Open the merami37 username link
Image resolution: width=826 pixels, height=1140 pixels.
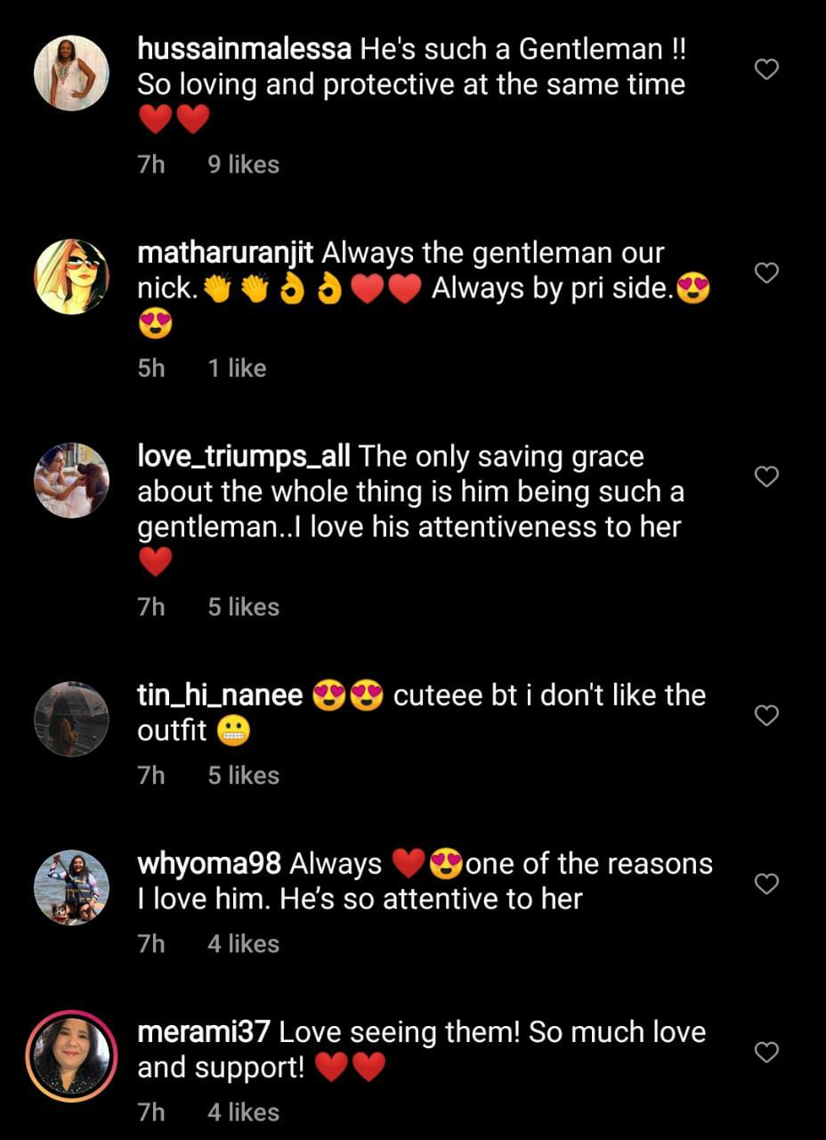pos(205,1033)
